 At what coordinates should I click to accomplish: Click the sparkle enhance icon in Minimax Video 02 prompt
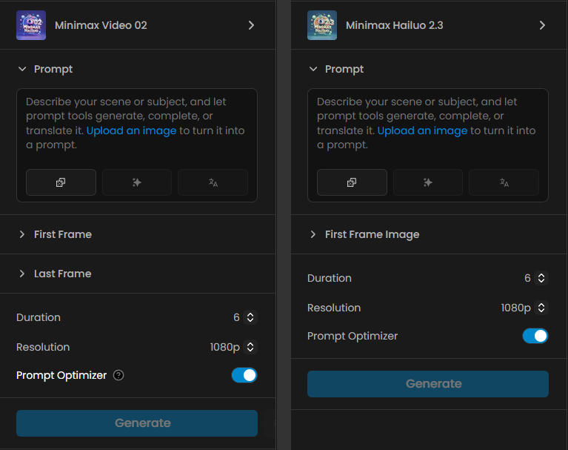[137, 182]
